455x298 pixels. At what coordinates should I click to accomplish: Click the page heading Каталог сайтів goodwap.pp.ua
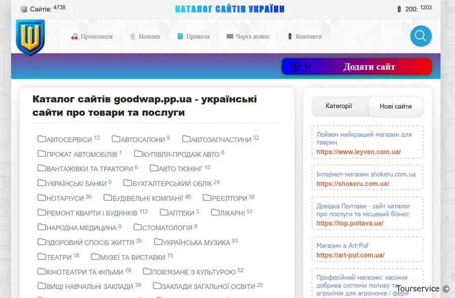[145, 106]
